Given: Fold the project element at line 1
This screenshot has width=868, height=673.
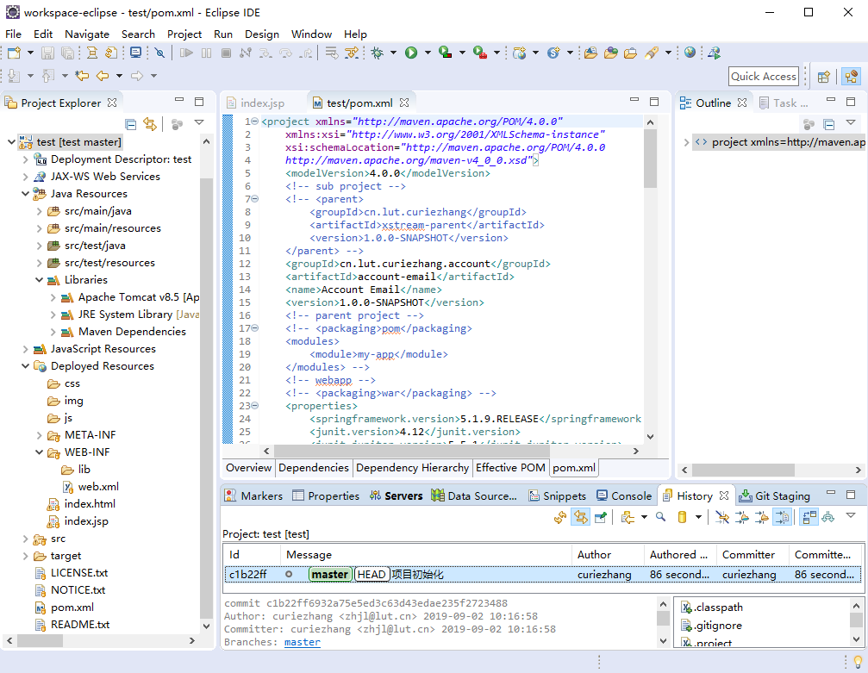Looking at the screenshot, I should pyautogui.click(x=254, y=122).
